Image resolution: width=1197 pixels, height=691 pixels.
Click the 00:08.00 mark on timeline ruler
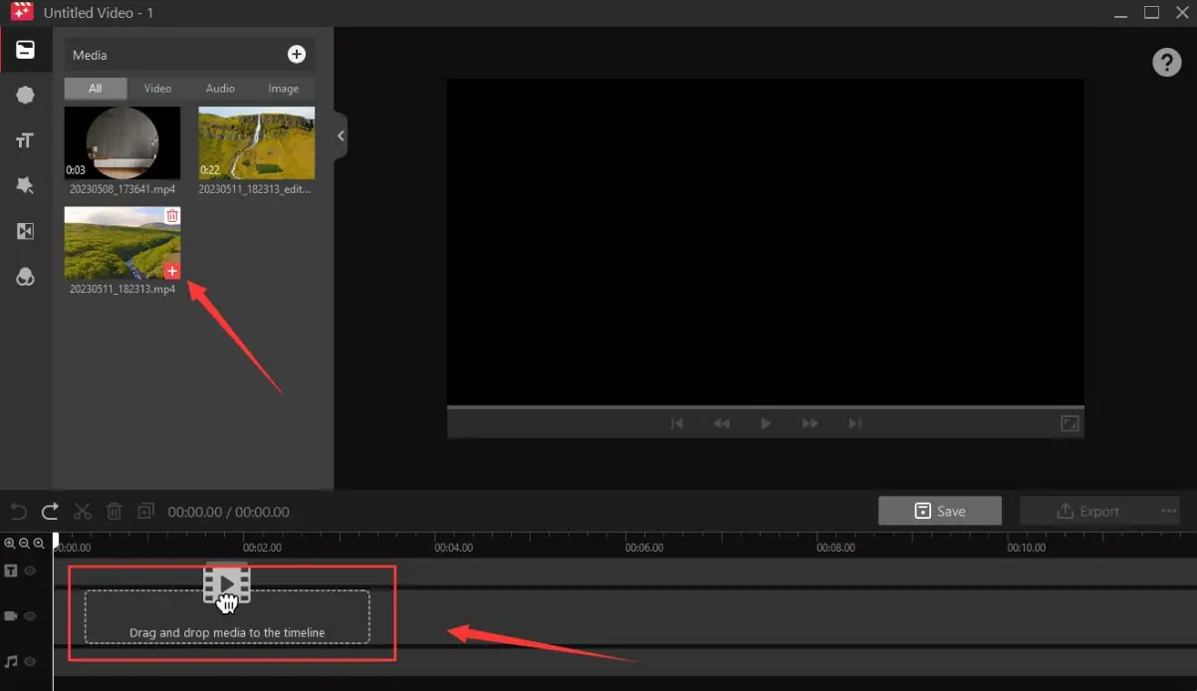point(836,548)
